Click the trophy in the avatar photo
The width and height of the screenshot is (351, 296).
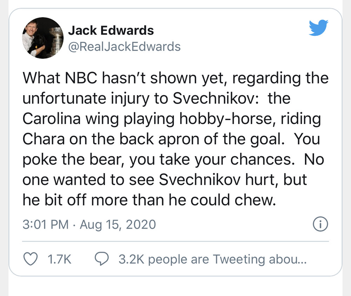(x=56, y=40)
